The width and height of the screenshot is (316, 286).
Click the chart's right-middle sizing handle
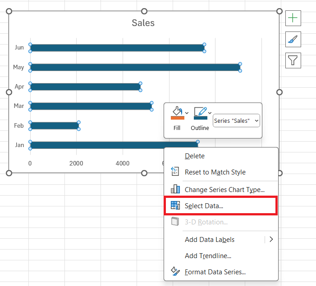(x=279, y=92)
